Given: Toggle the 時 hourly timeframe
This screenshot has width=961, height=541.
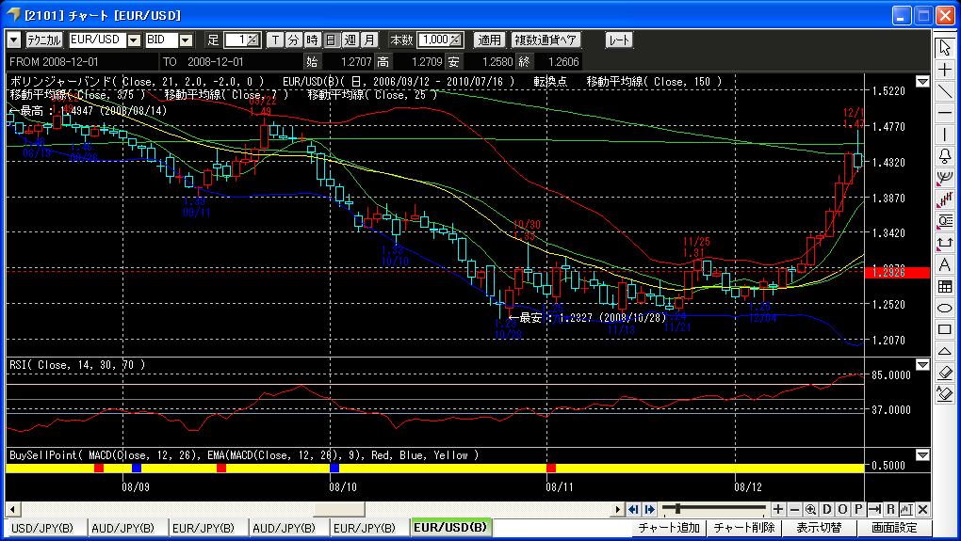Looking at the screenshot, I should (313, 40).
